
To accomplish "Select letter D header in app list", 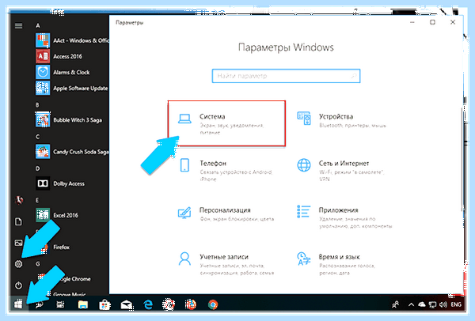I will [37, 168].
